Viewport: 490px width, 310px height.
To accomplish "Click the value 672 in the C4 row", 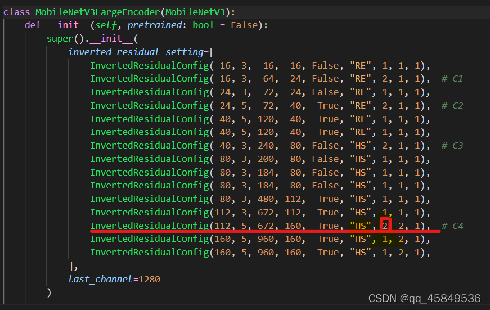I will tap(266, 226).
